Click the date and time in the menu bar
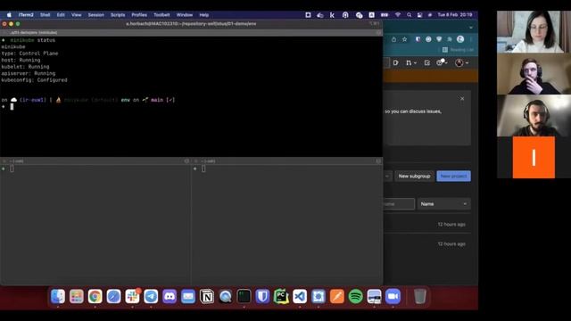This screenshot has width=571, height=321. (455, 15)
